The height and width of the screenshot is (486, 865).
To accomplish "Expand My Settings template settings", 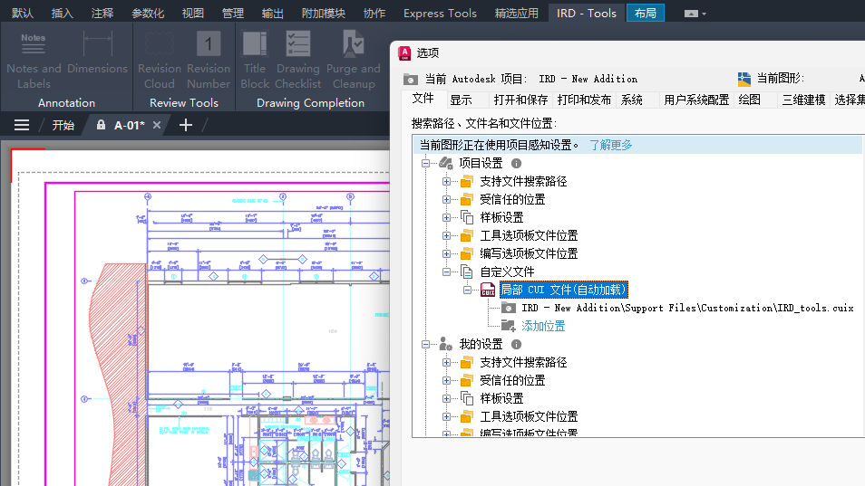I will [x=446, y=398].
